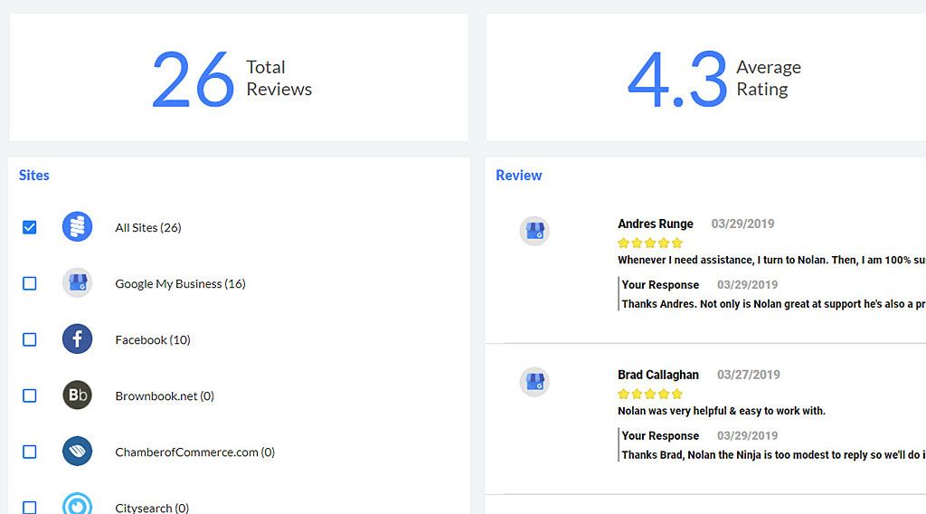926x514 pixels.
Task: Select the ChamberofCommerce.com checkbox
Action: pyautogui.click(x=30, y=452)
